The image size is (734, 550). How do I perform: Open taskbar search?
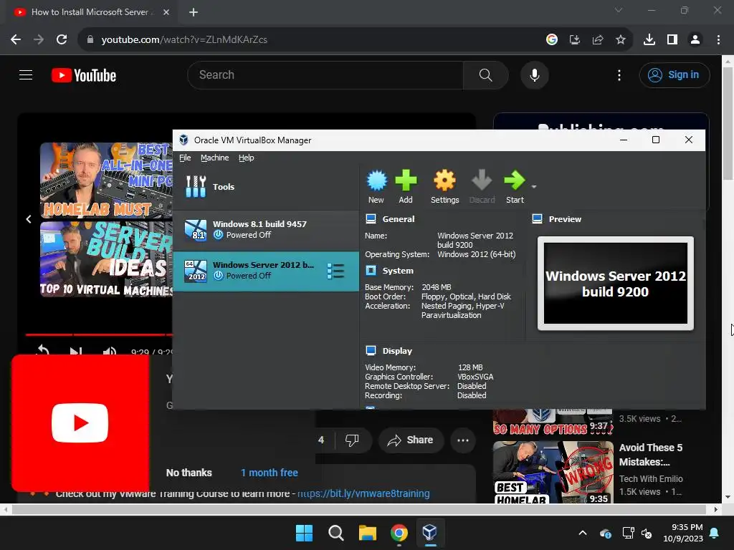pos(335,533)
